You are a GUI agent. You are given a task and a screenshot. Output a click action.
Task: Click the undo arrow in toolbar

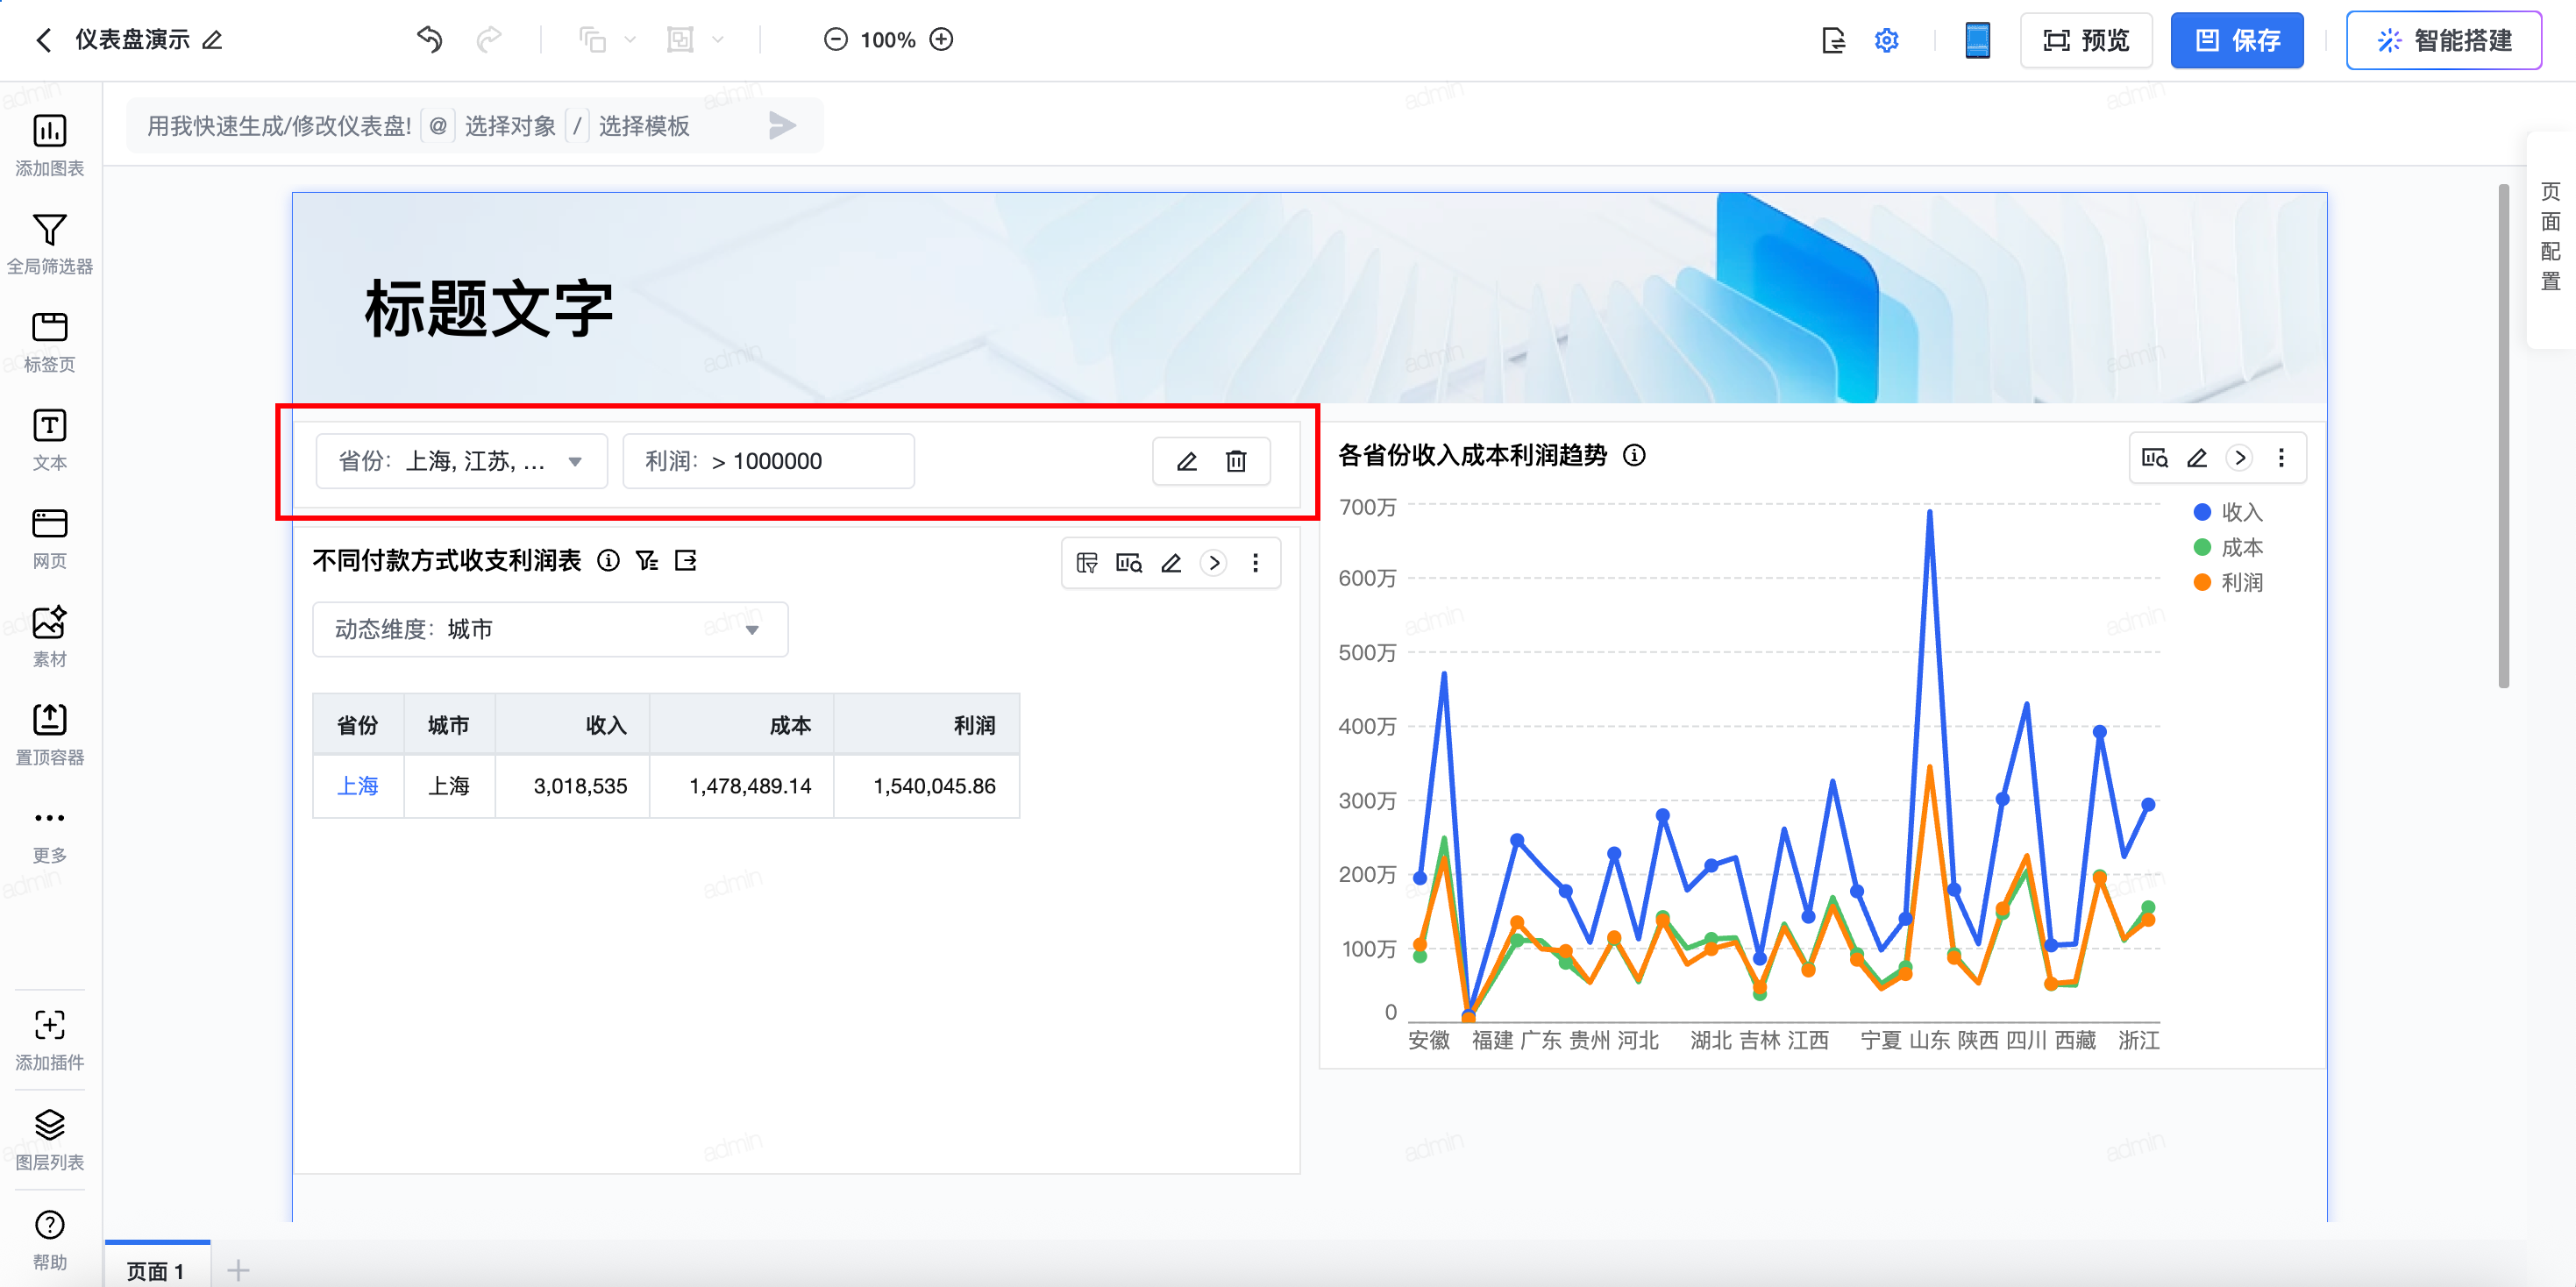click(429, 40)
